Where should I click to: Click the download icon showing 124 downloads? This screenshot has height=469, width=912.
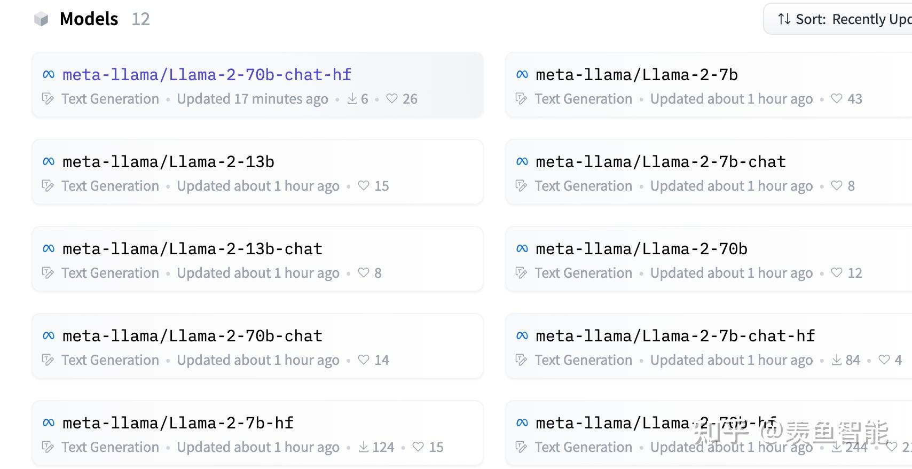[364, 447]
